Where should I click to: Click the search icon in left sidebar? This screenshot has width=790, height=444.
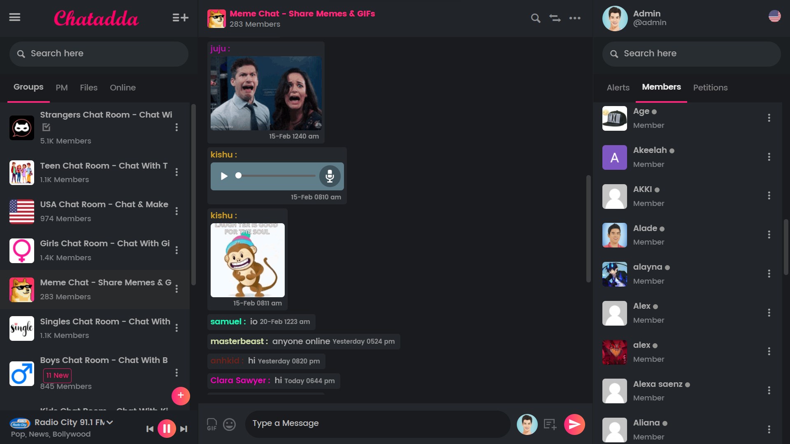[21, 53]
